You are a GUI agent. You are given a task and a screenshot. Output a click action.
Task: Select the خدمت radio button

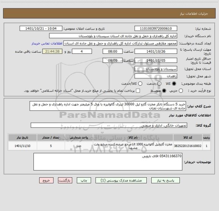click(159, 84)
